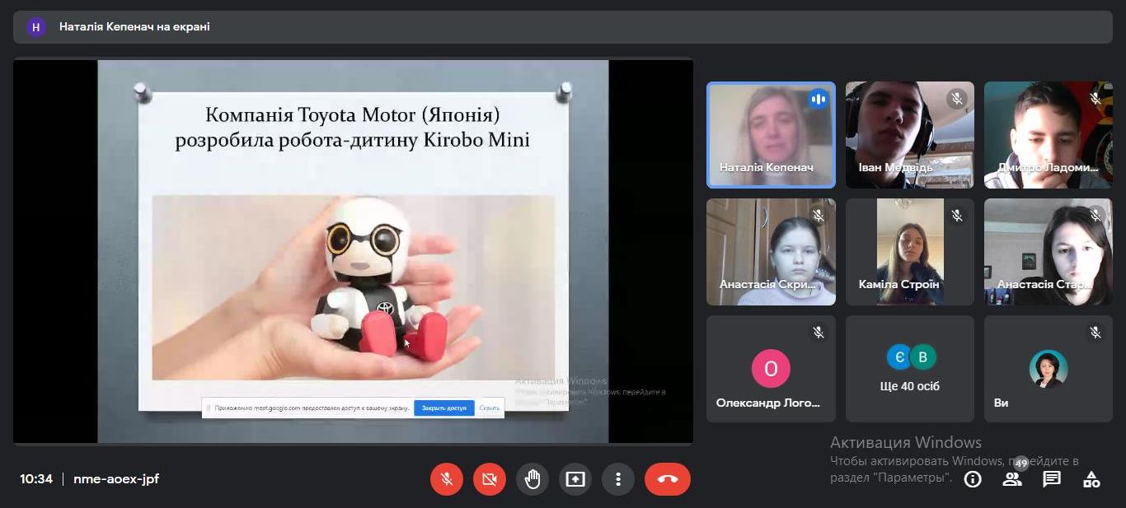The width and height of the screenshot is (1126, 508).
Task: Open the Ще 40 осіб tile
Action: coord(910,369)
